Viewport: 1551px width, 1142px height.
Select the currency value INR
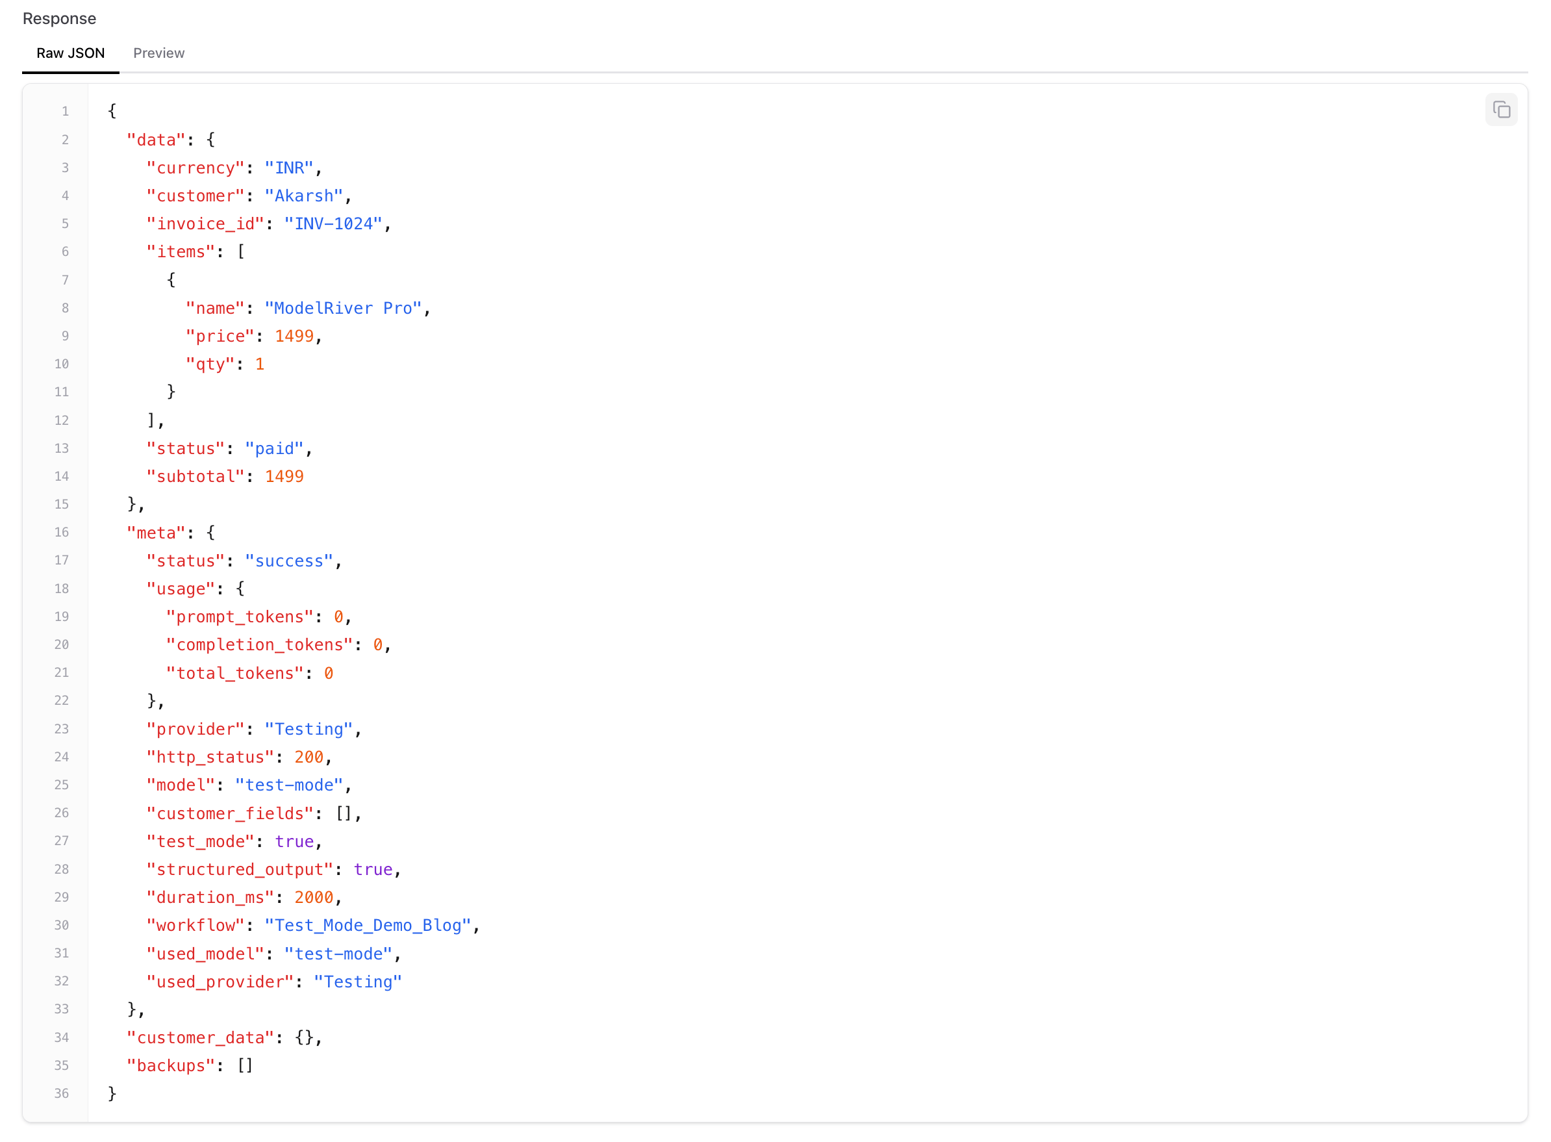tap(288, 168)
